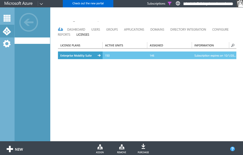Viewport: 243px width, 155px height.
Task: Select the Active Directory diamond icon
Action: coord(7,31)
